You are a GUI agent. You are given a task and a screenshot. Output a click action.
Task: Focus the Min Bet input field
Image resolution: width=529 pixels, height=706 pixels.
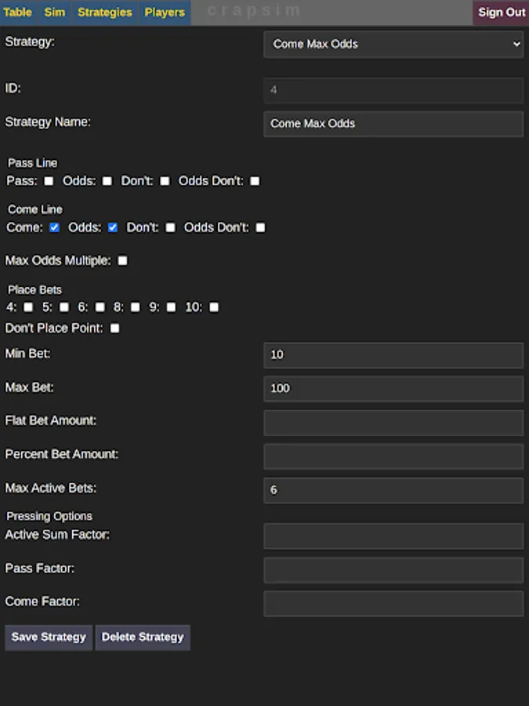(x=393, y=355)
